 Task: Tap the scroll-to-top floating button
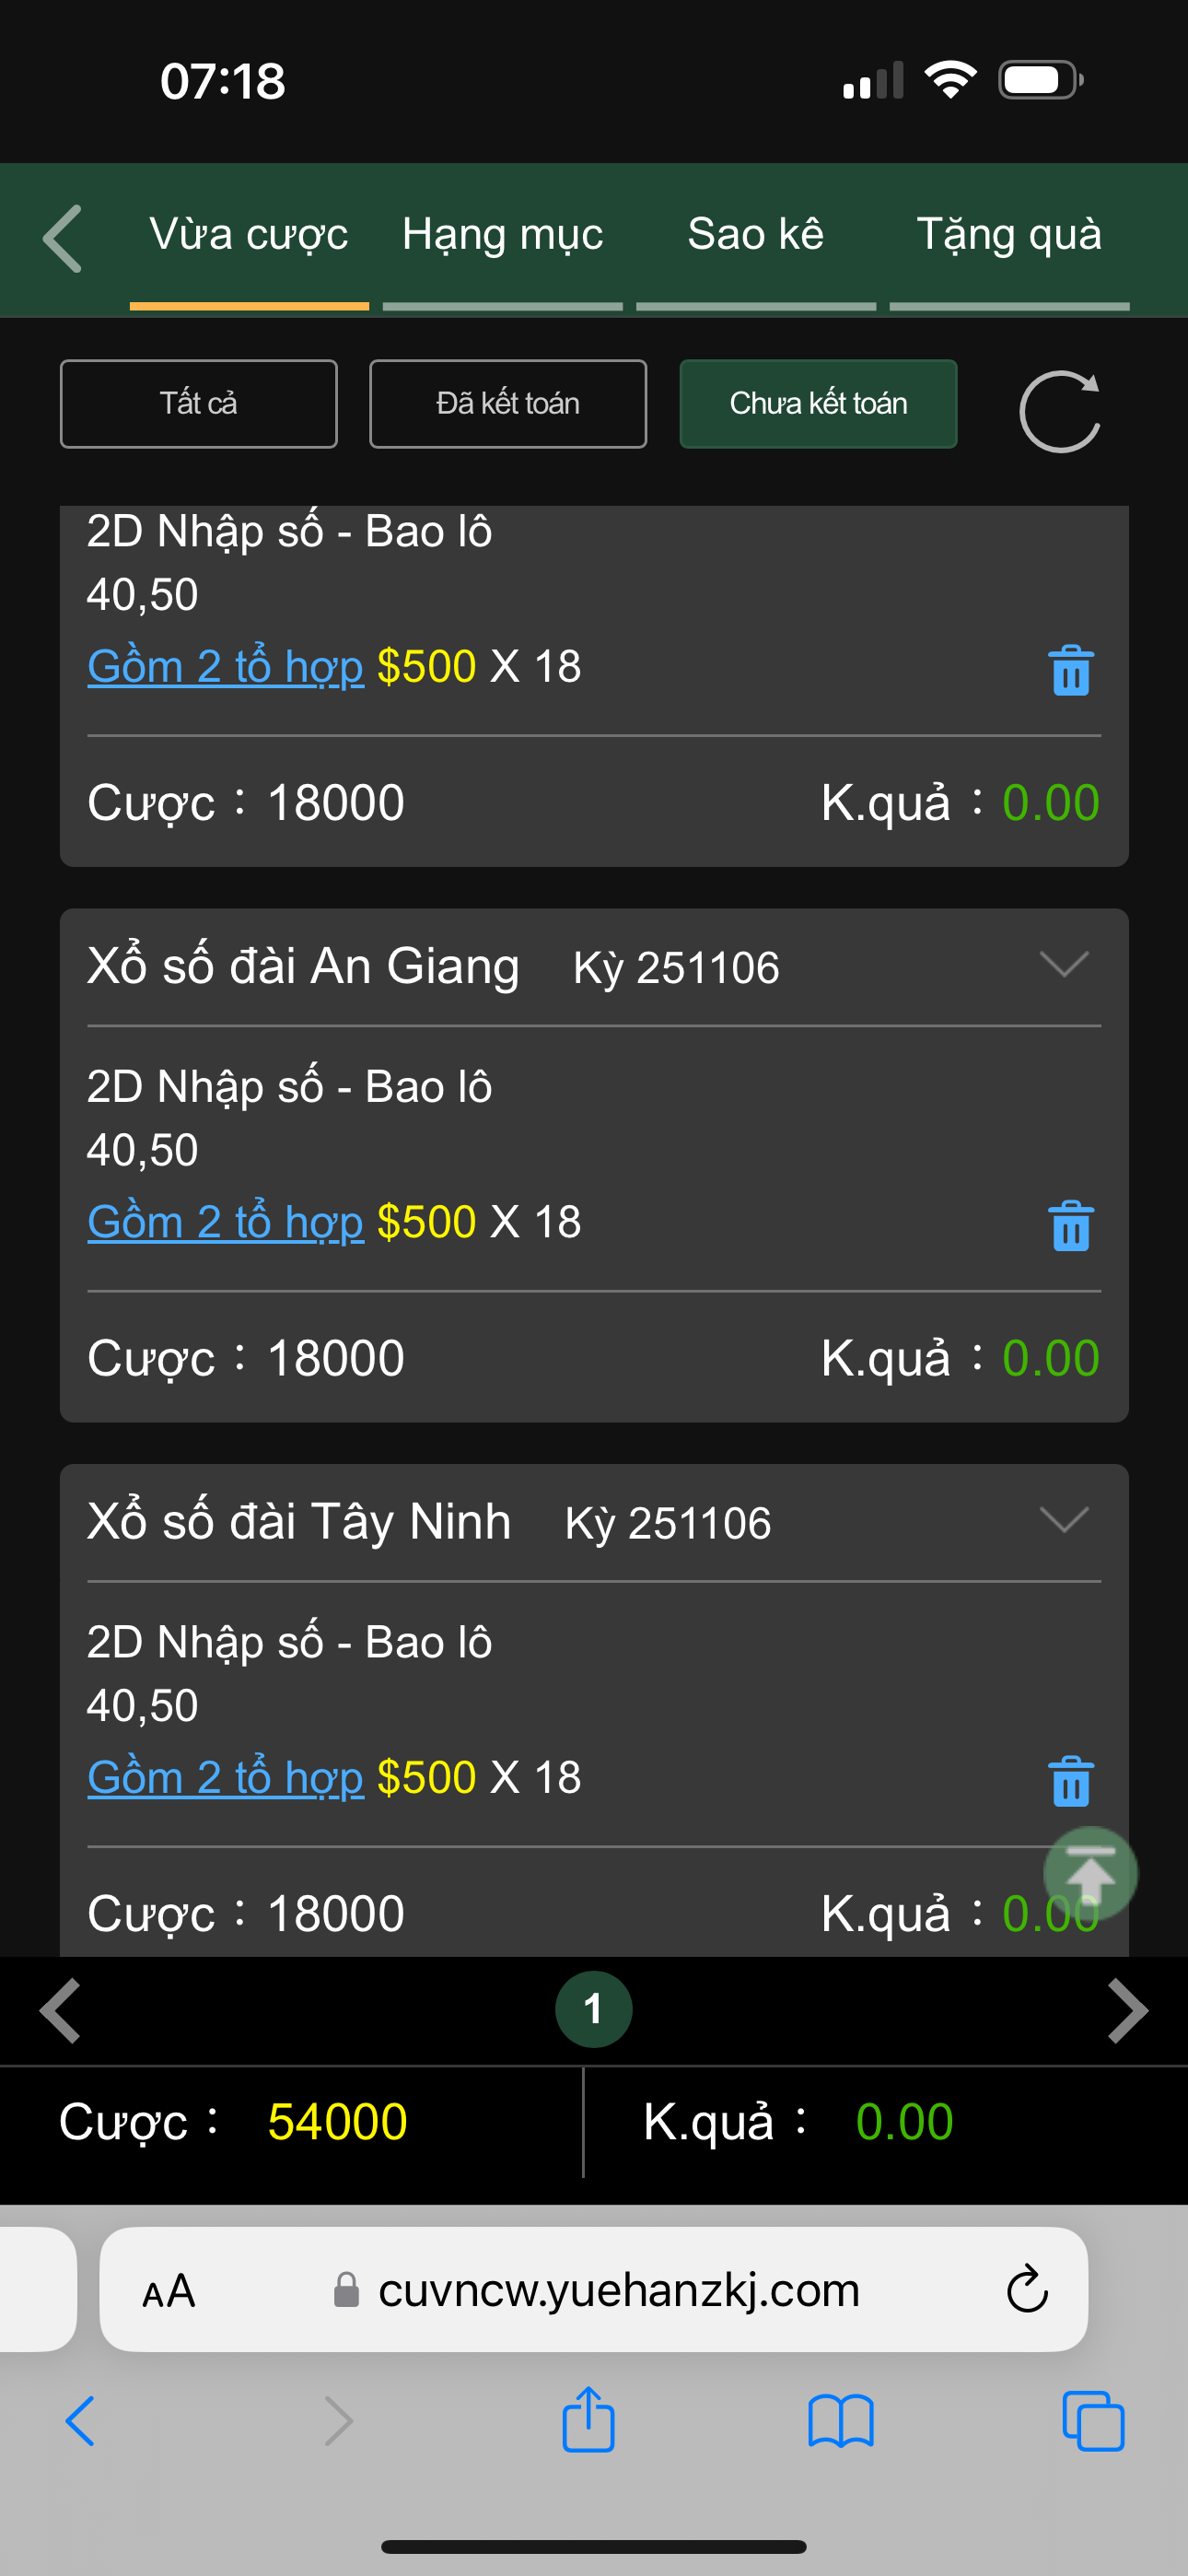pyautogui.click(x=1089, y=1874)
